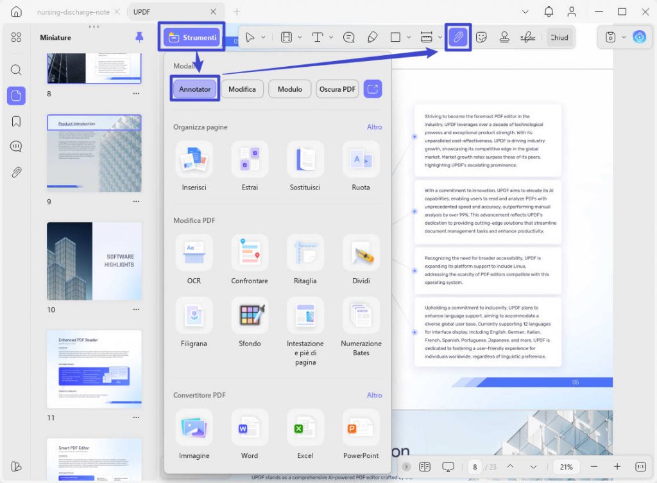Open the stamp tool
Screen dimensions: 657x483
click(504, 37)
